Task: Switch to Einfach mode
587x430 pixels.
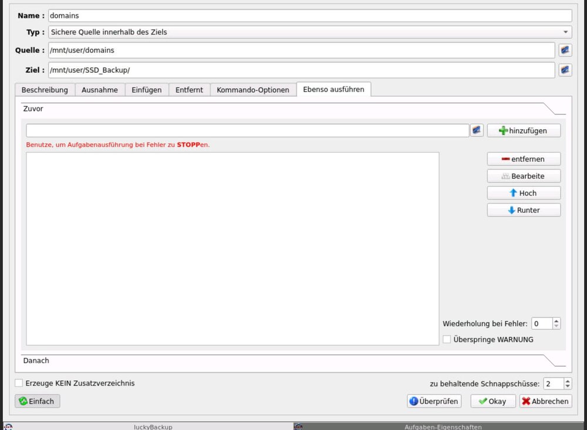Action: pos(38,401)
